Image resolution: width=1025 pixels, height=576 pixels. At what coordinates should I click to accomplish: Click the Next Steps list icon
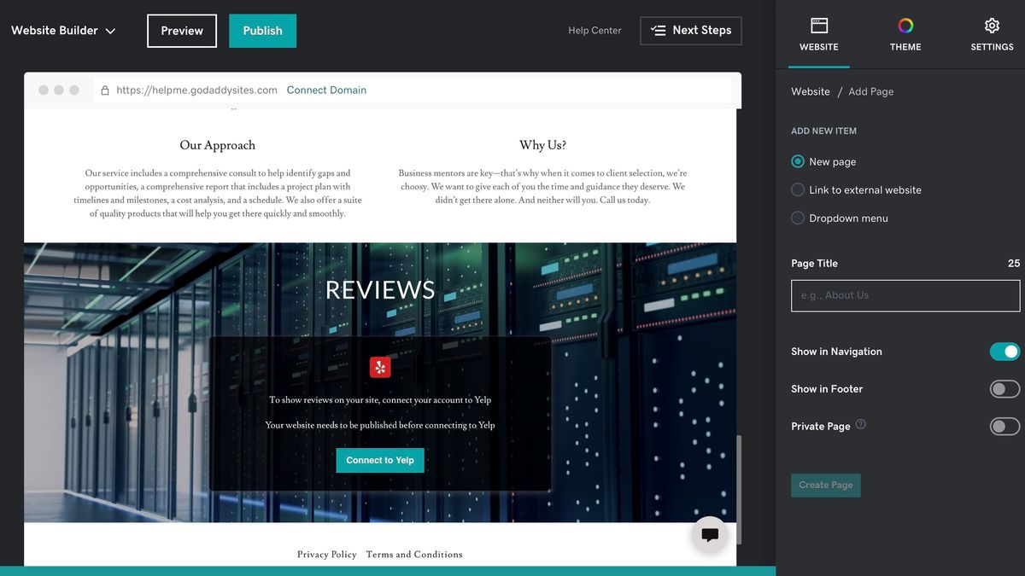click(x=659, y=30)
